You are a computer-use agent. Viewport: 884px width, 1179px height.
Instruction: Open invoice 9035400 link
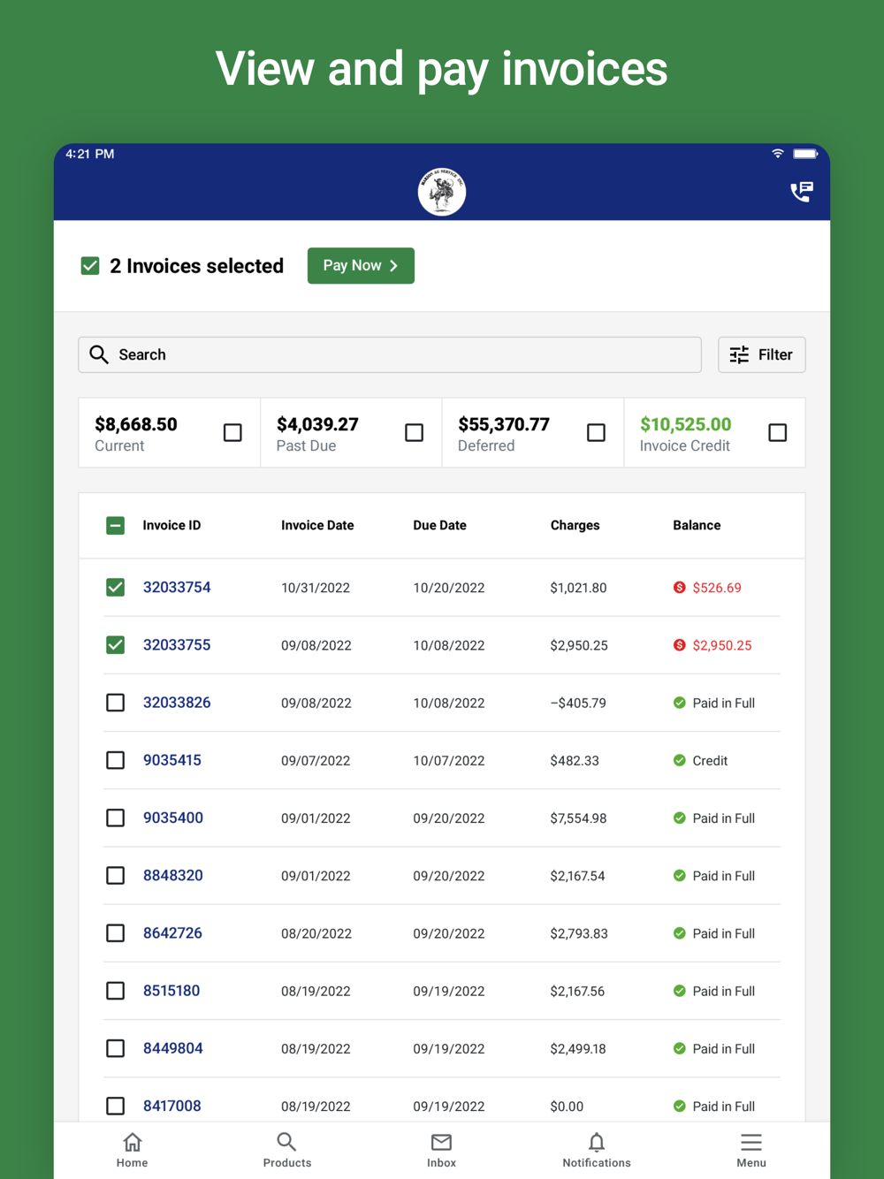click(173, 818)
